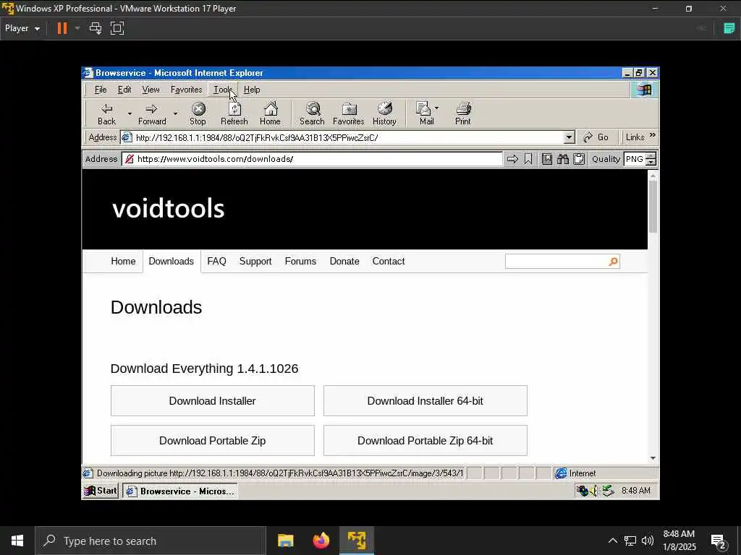This screenshot has height=555, width=741.
Task: Open the Help menu
Action: (x=252, y=90)
